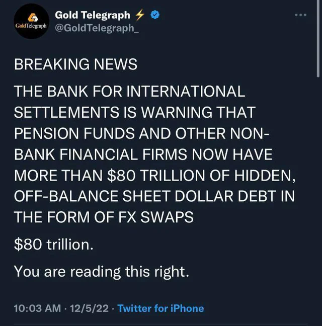Open the Gold Telegraph display name link
This screenshot has height=326, width=322.
pyautogui.click(x=92, y=16)
